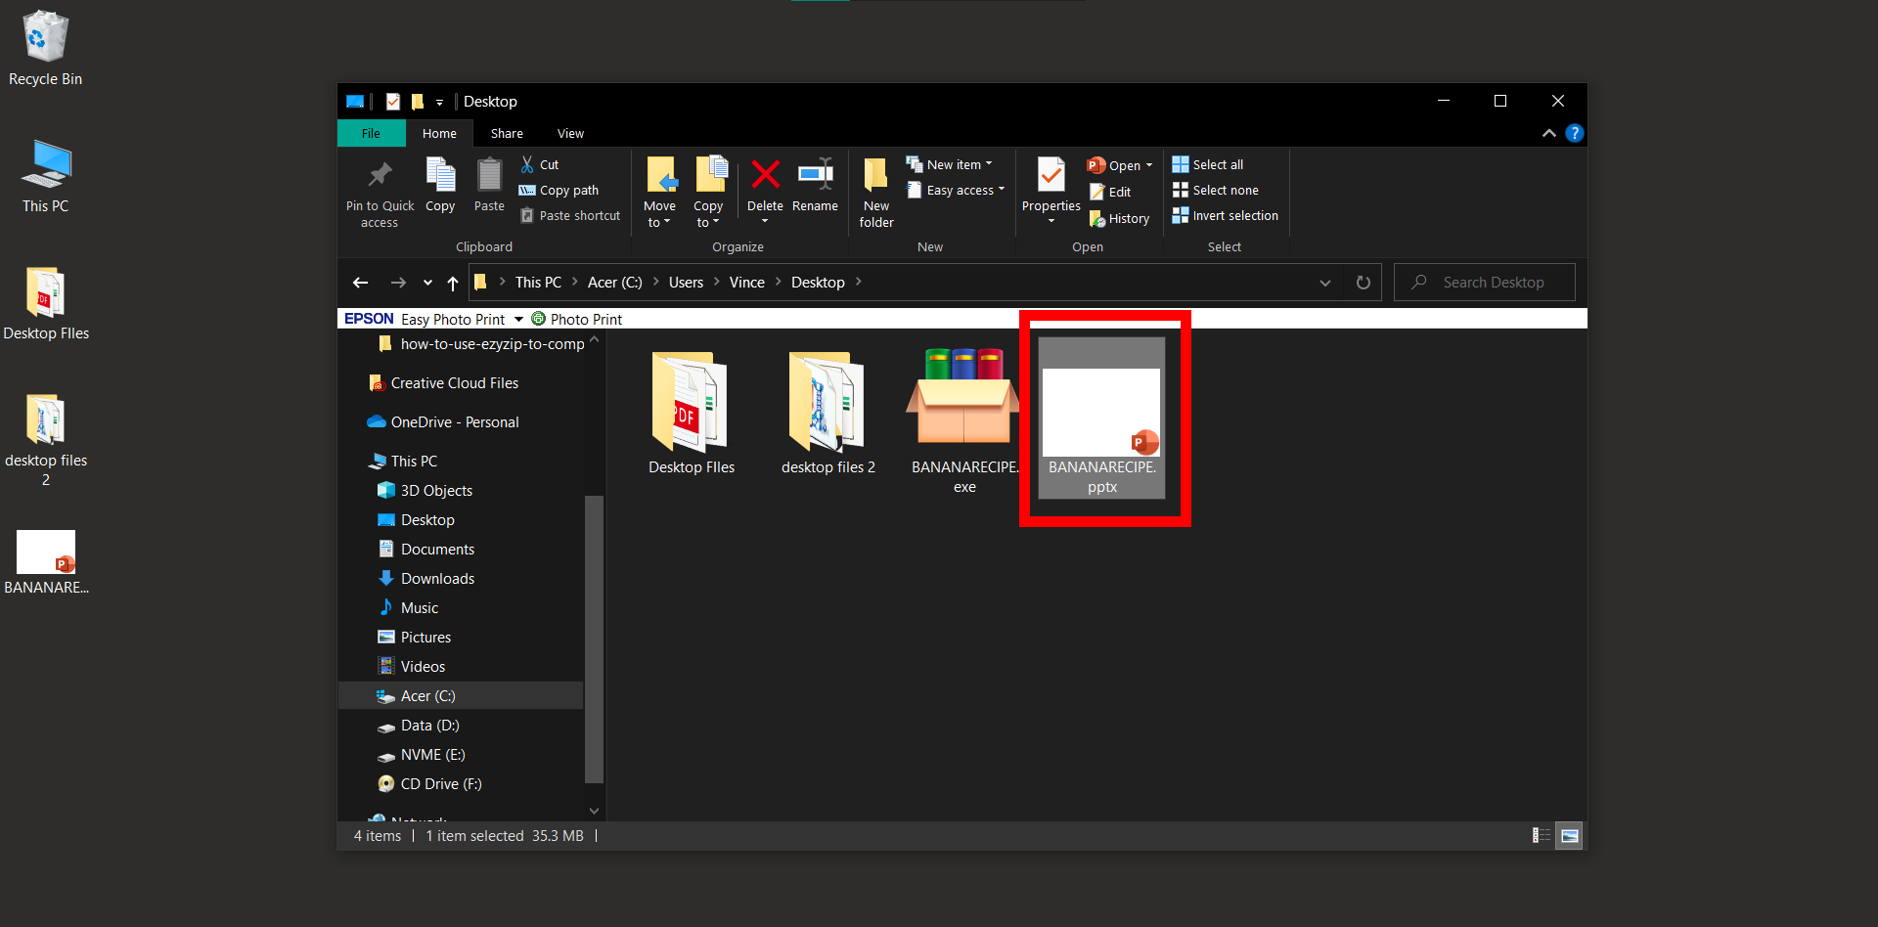Open the BANANARECIPE.pptx thumbnail
1878x927 pixels.
[1101, 411]
